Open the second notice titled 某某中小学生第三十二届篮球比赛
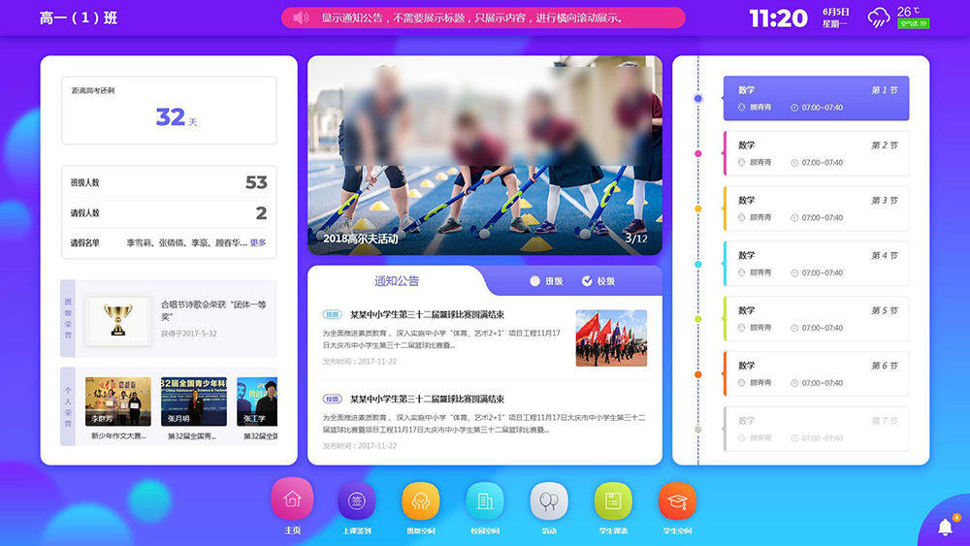Image resolution: width=970 pixels, height=546 pixels. (x=427, y=399)
